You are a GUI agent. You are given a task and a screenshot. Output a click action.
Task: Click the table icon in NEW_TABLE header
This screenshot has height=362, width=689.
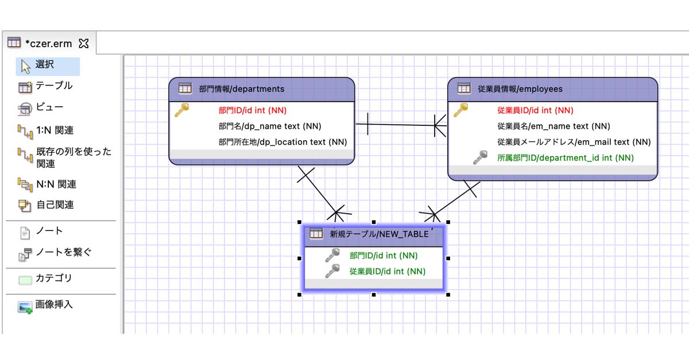tap(316, 234)
